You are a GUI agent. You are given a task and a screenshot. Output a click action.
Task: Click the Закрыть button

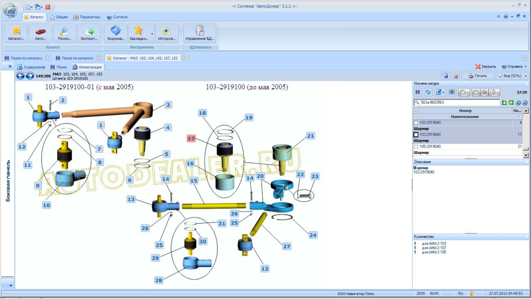pos(486,66)
